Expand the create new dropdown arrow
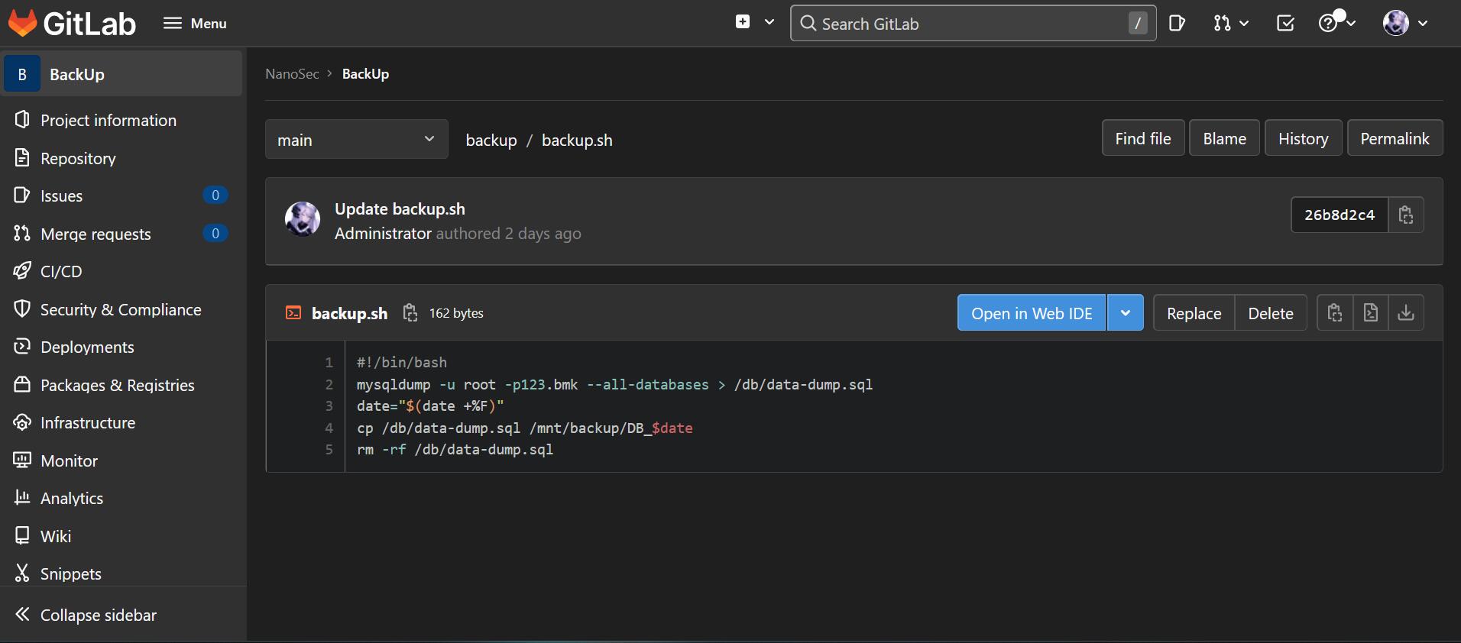This screenshot has width=1461, height=643. (769, 22)
